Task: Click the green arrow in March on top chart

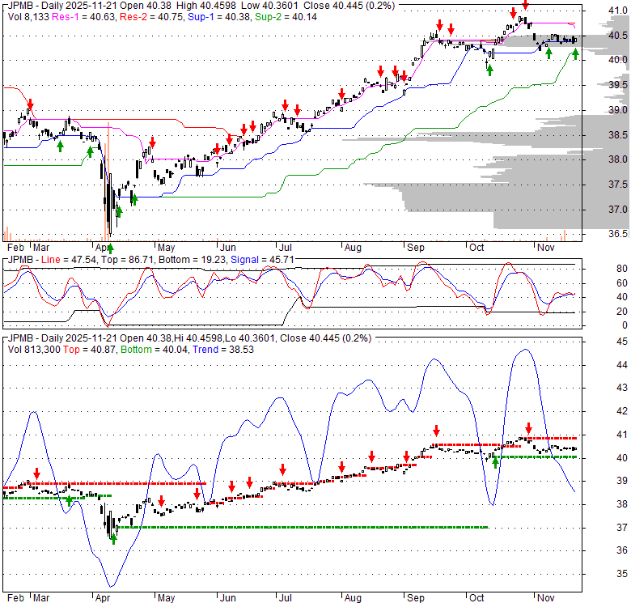Action: 59,145
